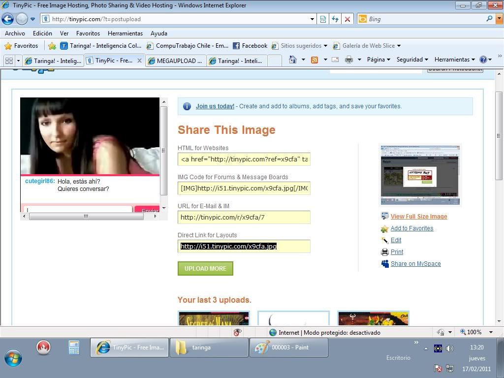This screenshot has height=378, width=504.
Task: Open address bar URL history dropdown
Action: coord(312,19)
